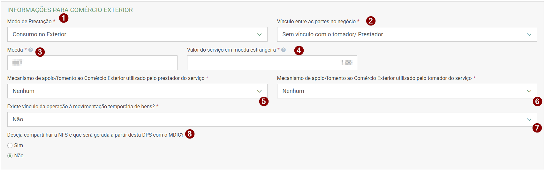Click red marker number 4

click(x=299, y=50)
